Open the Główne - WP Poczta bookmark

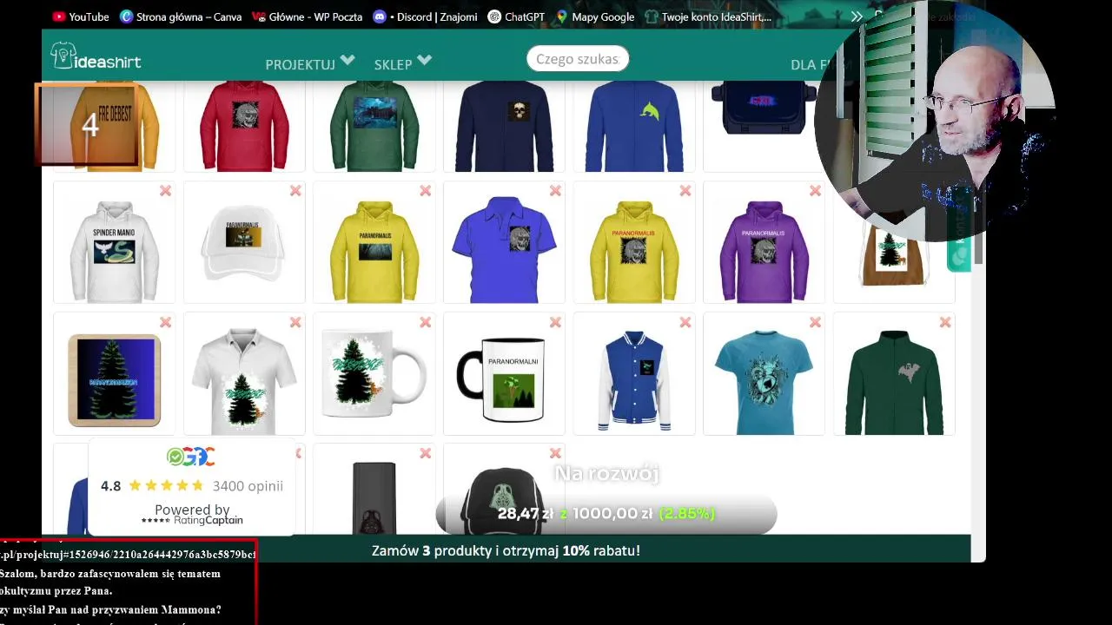(308, 16)
